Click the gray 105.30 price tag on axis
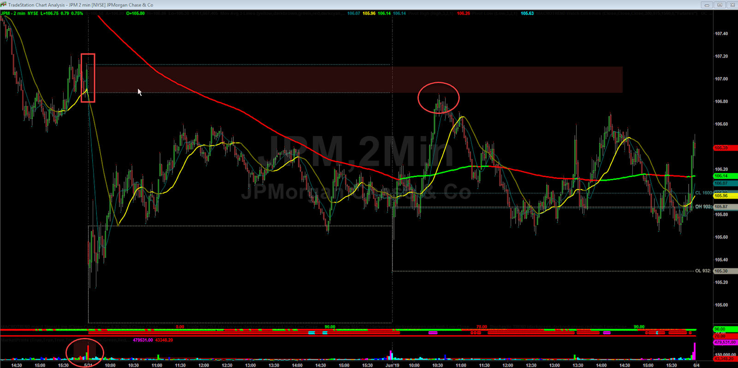738x368 pixels. [726, 271]
